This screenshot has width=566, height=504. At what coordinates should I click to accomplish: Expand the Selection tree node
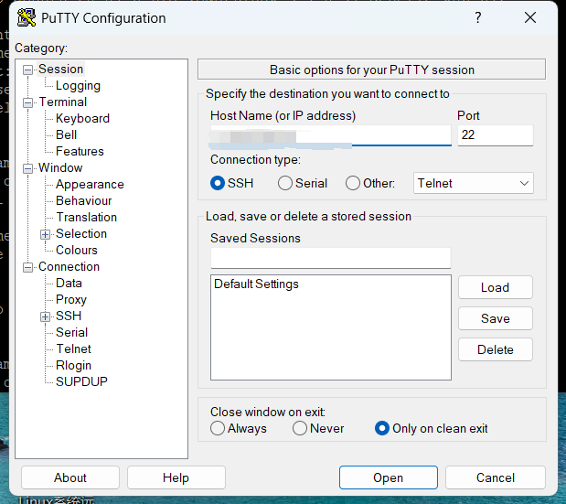tap(45, 235)
